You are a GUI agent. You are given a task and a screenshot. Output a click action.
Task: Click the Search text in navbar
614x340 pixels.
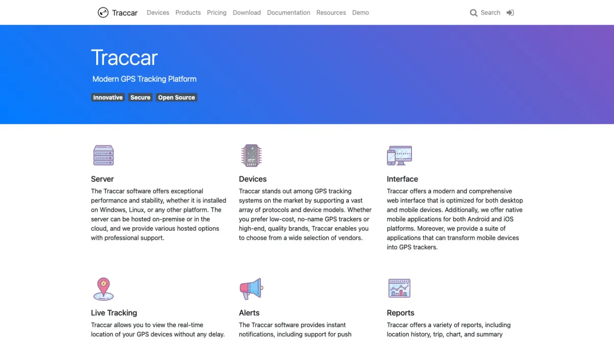tap(490, 13)
